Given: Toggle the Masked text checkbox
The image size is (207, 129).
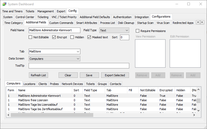Looking at the screenshot, I should coord(89,37).
